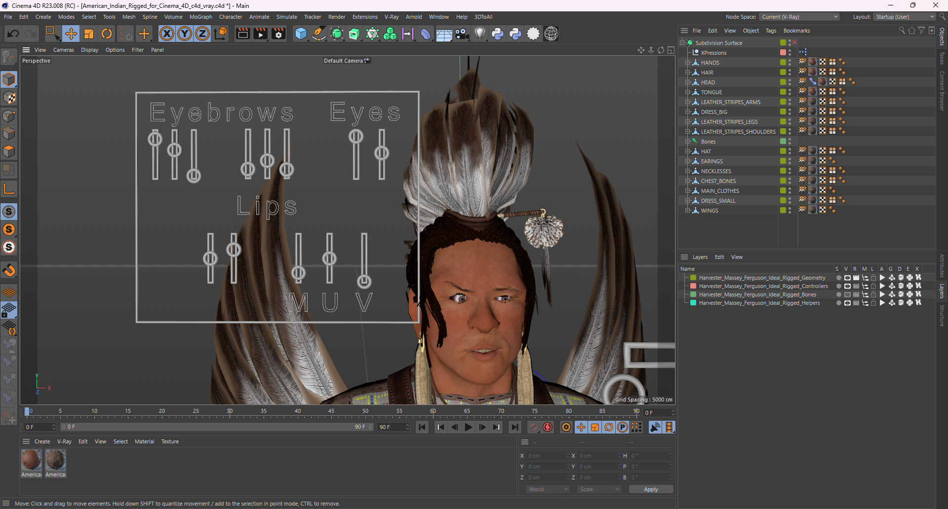This screenshot has height=509, width=948.
Task: Toggle lock for Bones layer
Action: (873, 294)
